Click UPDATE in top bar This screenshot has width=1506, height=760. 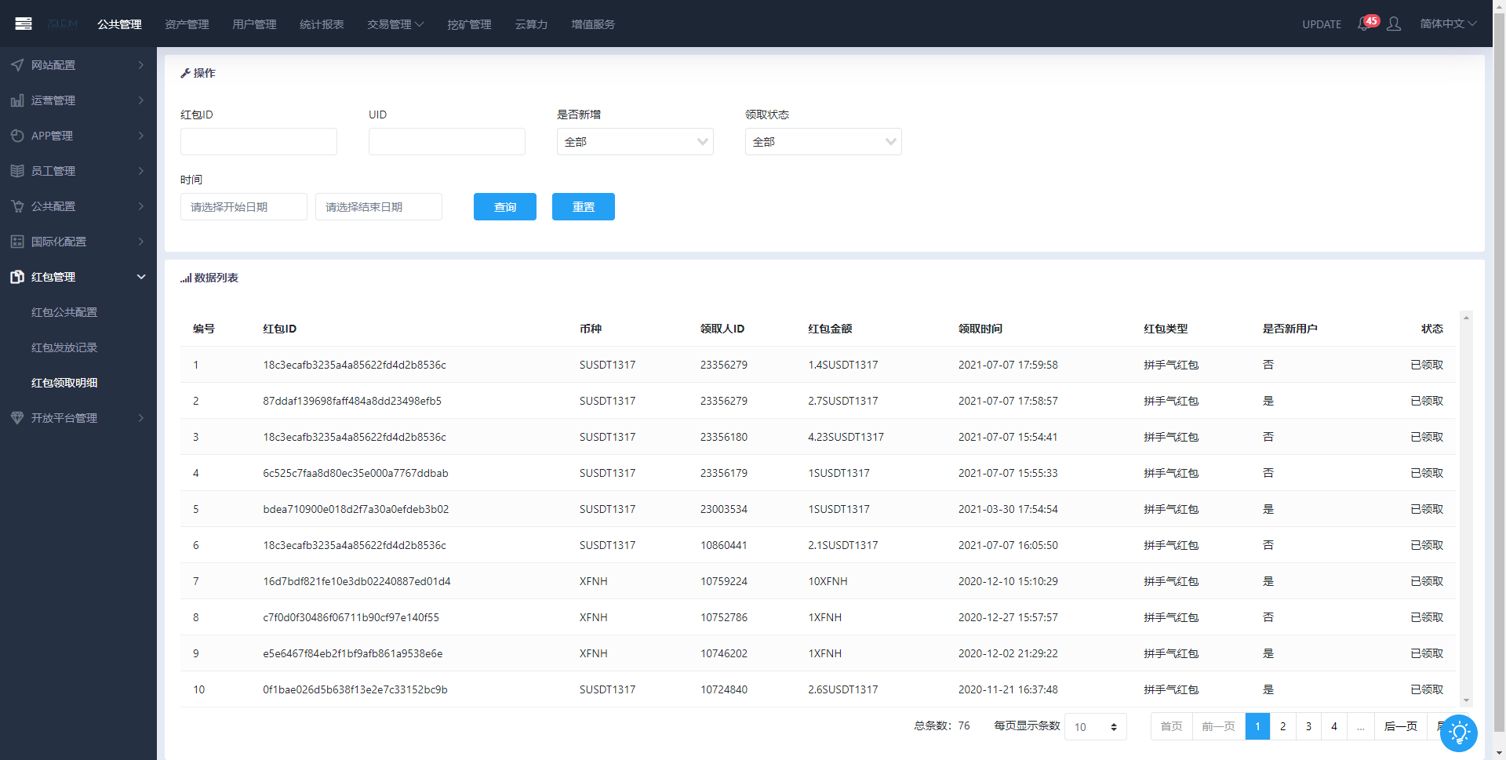click(x=1322, y=24)
